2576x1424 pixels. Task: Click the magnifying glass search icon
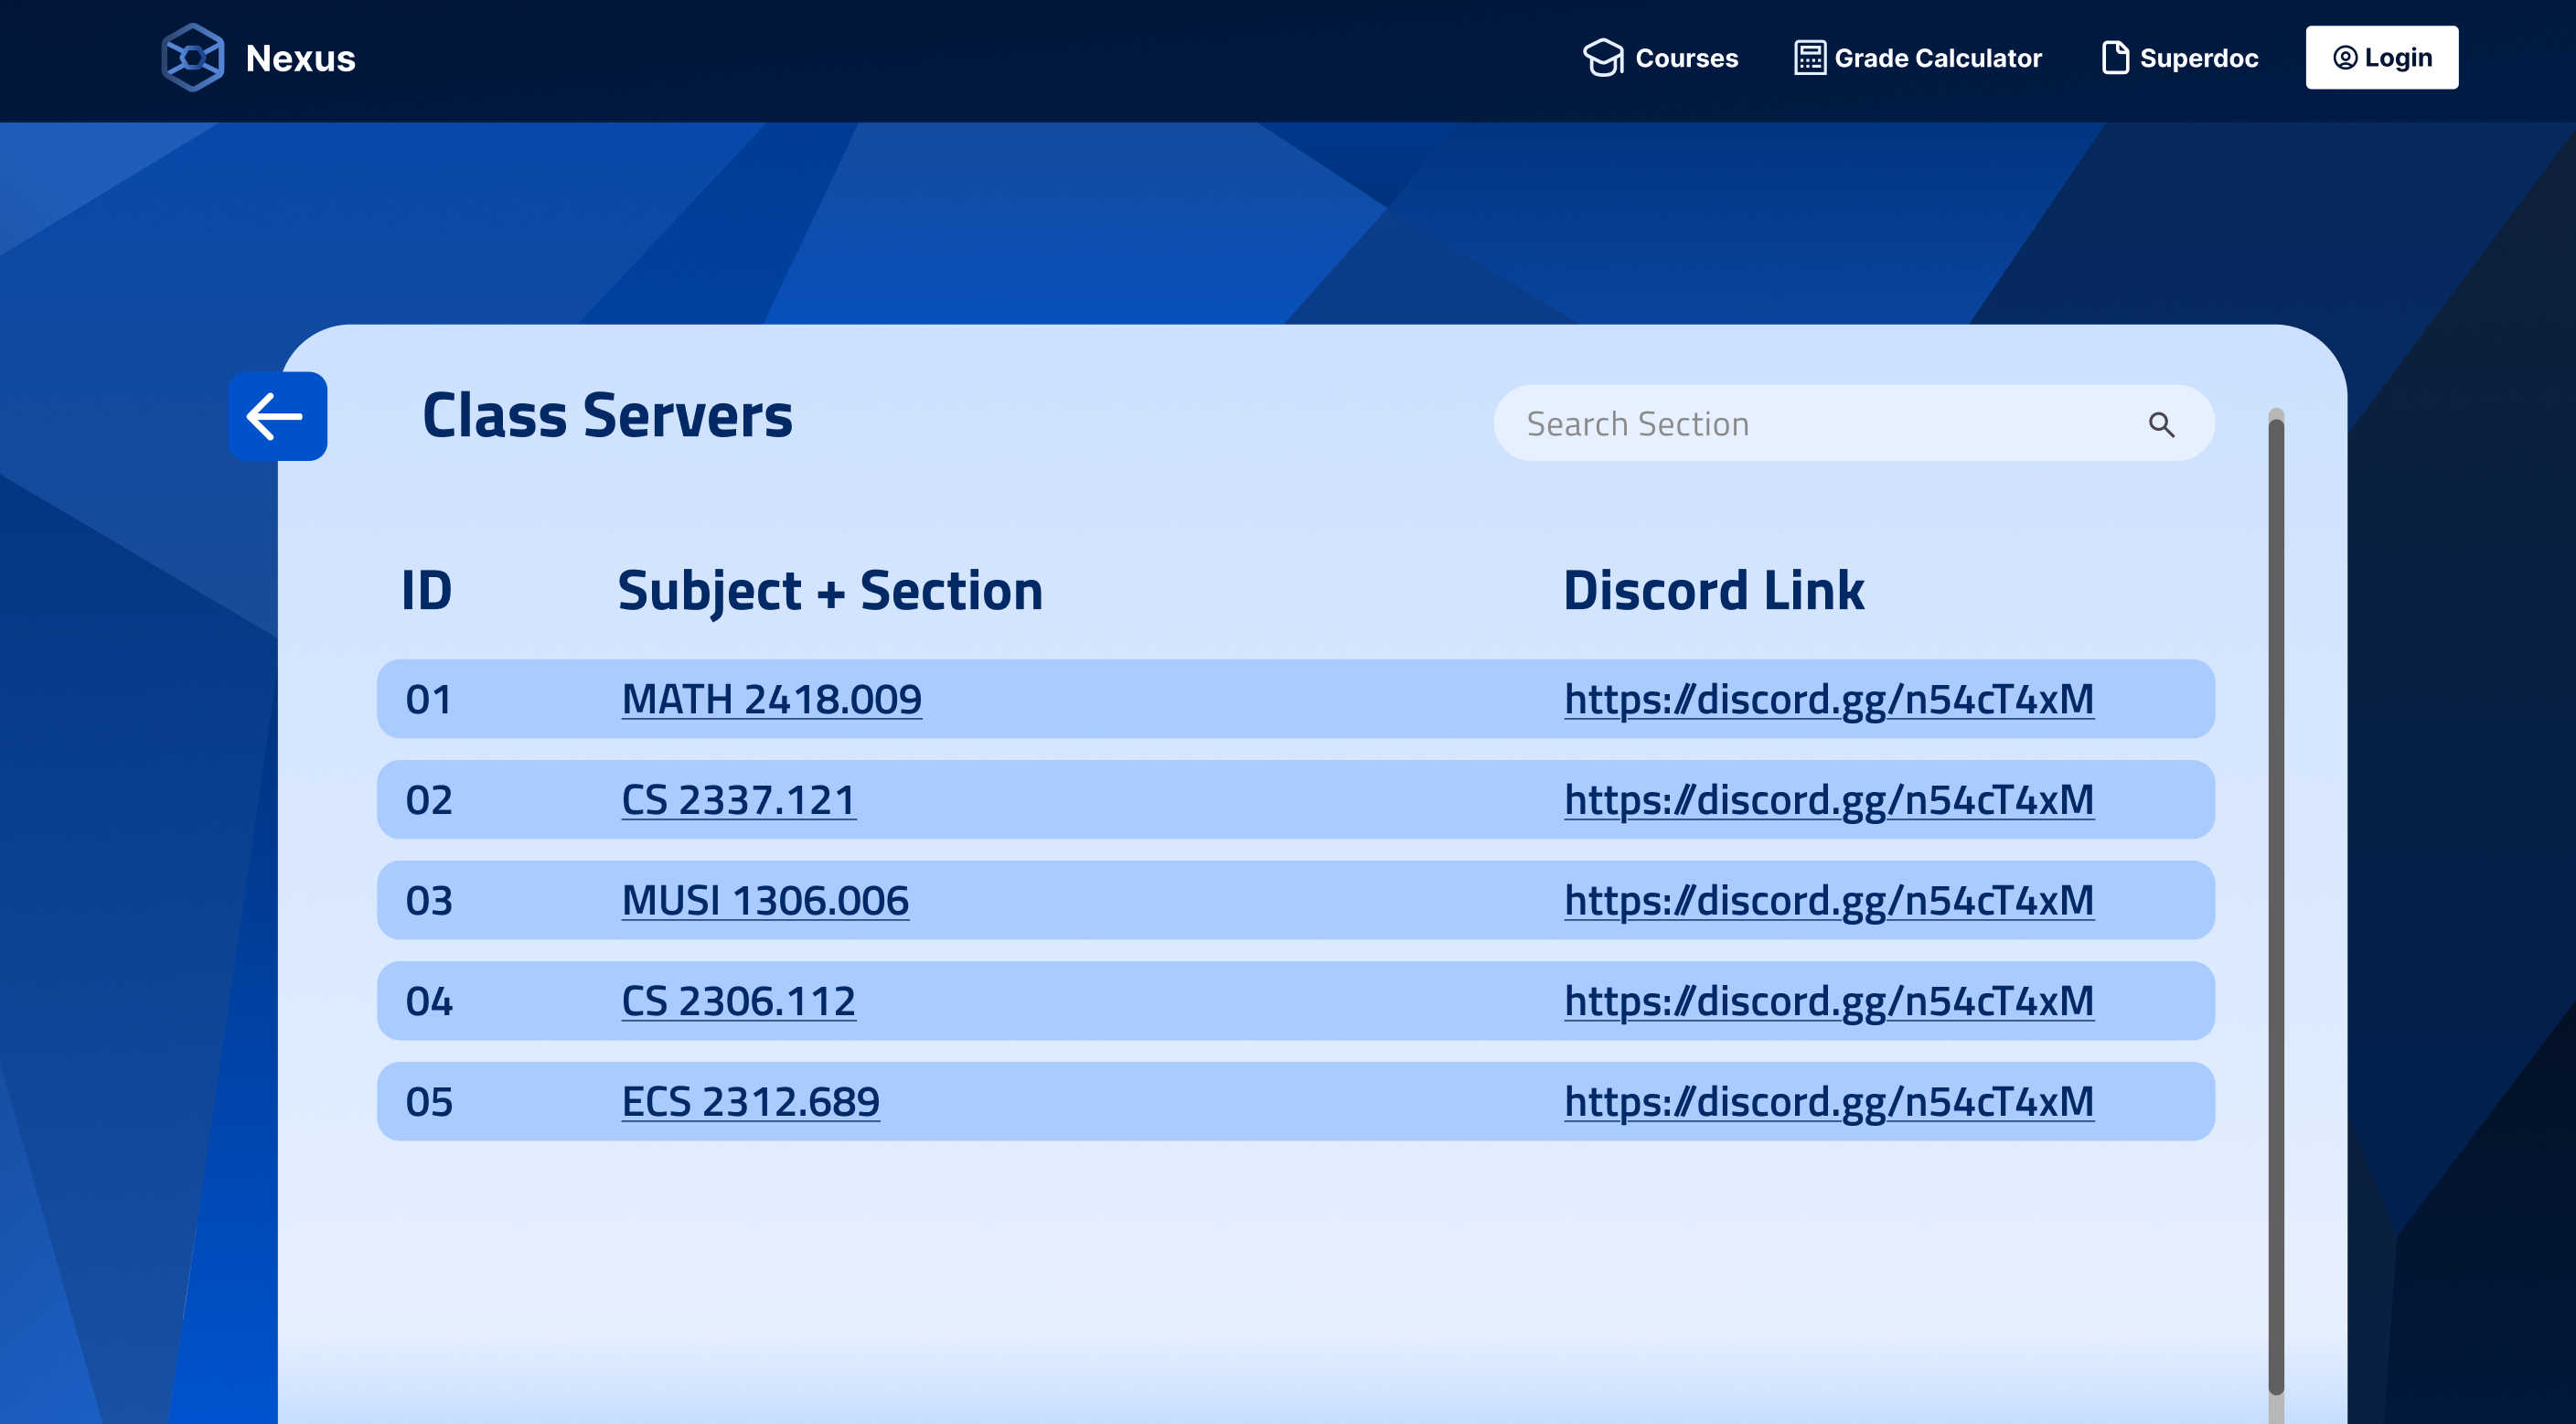tap(2162, 425)
